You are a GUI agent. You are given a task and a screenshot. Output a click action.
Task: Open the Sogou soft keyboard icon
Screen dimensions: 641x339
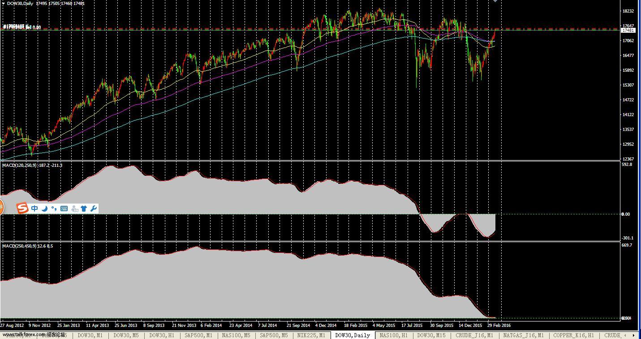(x=64, y=209)
